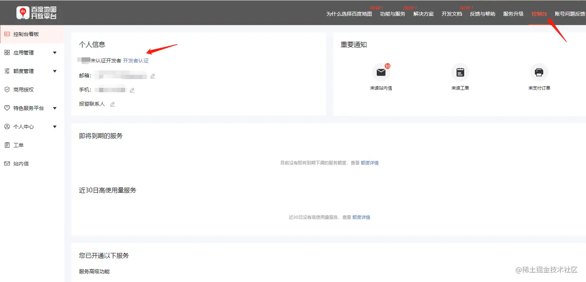
Task: Select 站内信 label in sidebar
Action: (x=21, y=164)
